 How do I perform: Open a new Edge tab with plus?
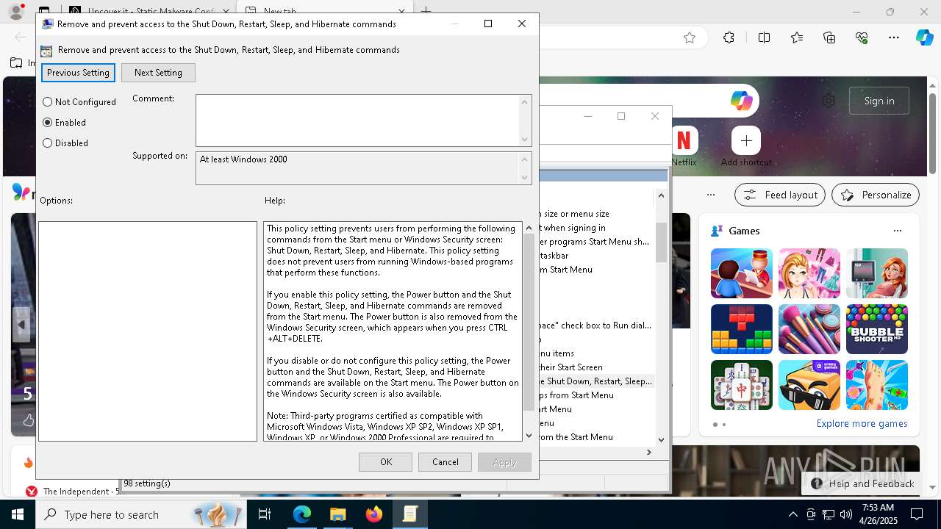(x=426, y=11)
